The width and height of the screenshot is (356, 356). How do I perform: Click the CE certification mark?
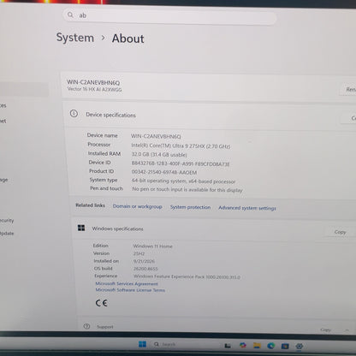(x=102, y=303)
